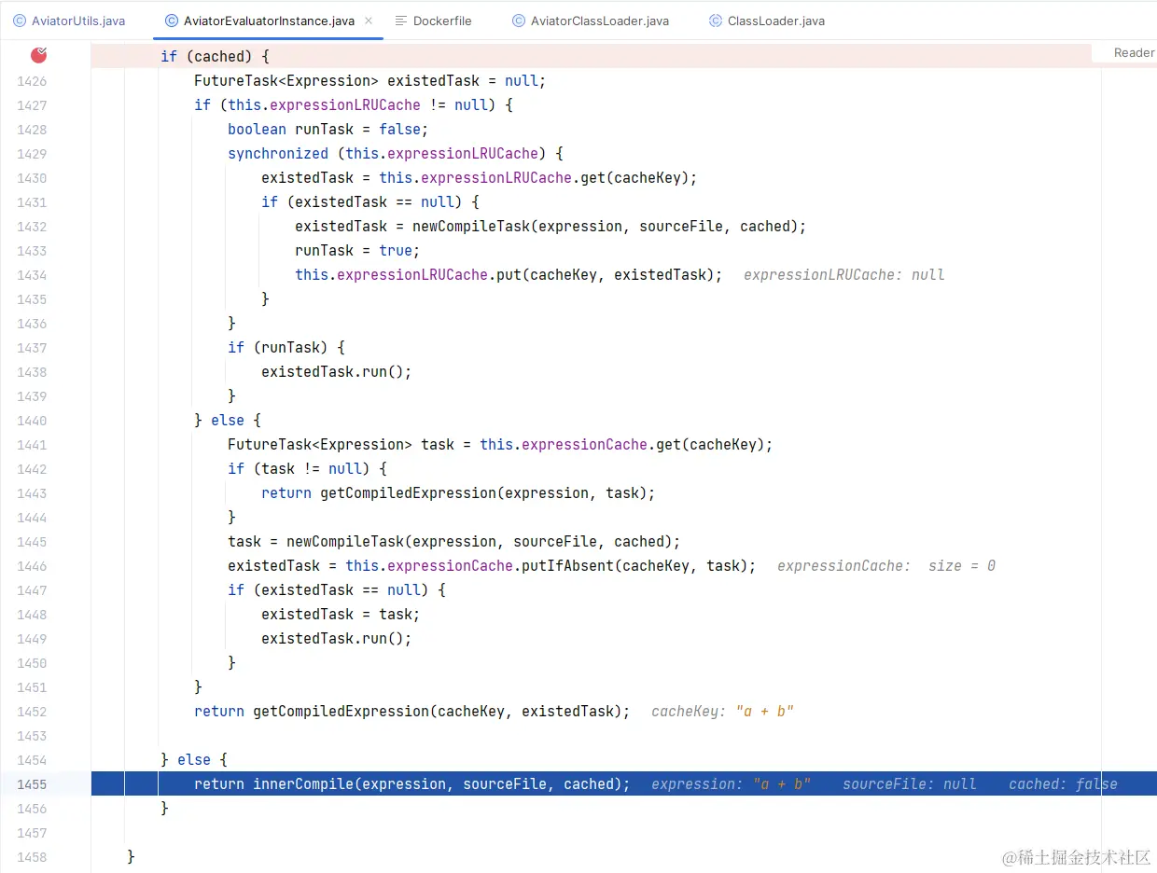Screen dimensions: 1157x873
Task: Click gutter line number 1430
Action: click(x=32, y=178)
